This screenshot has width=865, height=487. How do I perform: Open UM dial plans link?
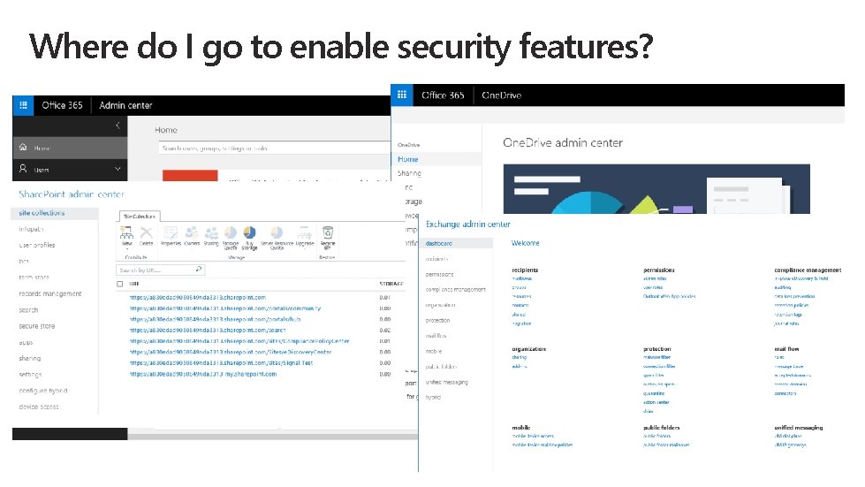pyautogui.click(x=788, y=436)
